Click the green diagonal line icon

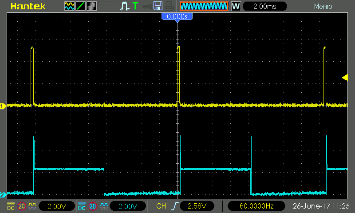(x=81, y=6)
